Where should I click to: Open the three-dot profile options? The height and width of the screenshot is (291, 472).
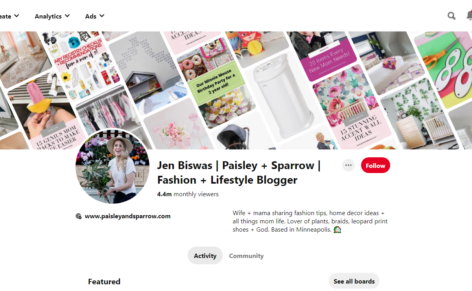click(348, 165)
